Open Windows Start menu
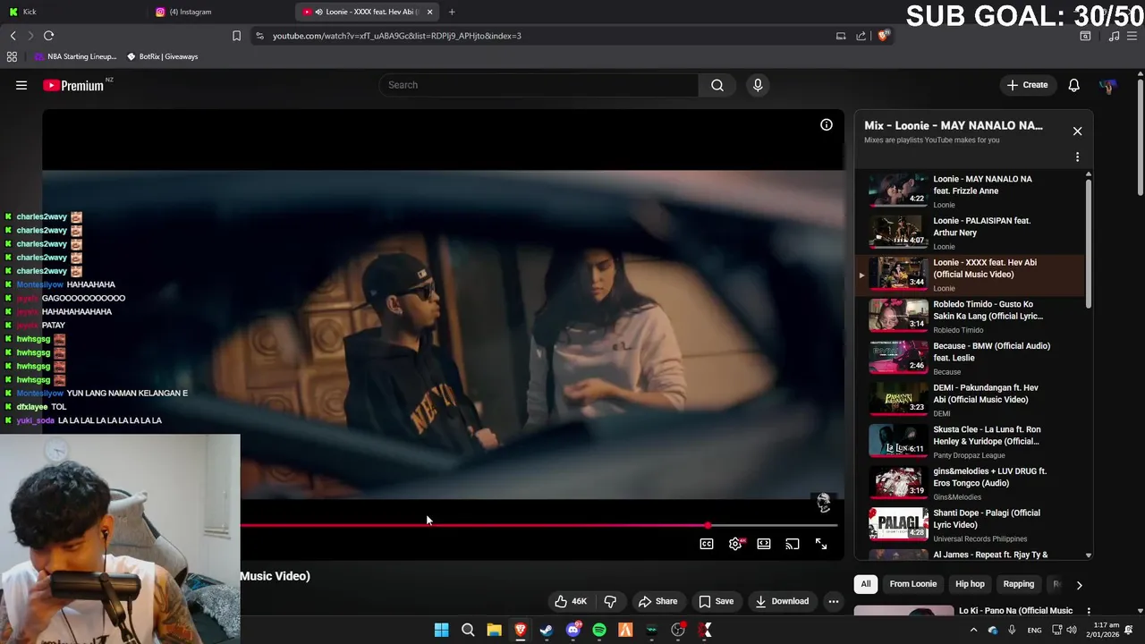 (441, 631)
